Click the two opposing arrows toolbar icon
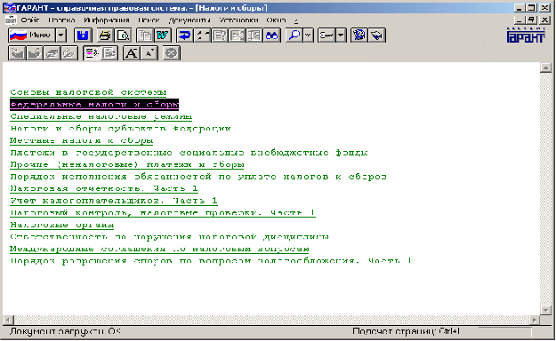Viewport: 556px width, 341px height. pyautogui.click(x=202, y=36)
